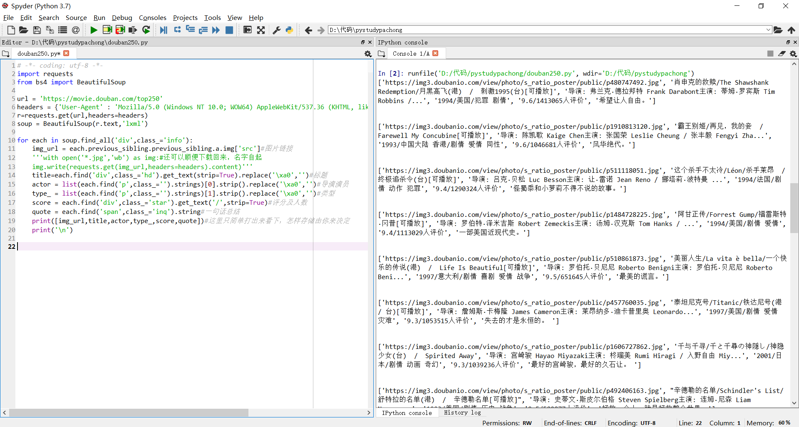Close the Console 1/A tab
The height and width of the screenshot is (427, 799).
click(435, 53)
